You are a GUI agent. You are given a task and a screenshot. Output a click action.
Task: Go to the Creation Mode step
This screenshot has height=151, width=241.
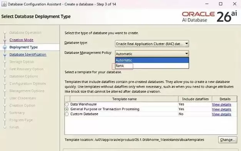[22, 40]
